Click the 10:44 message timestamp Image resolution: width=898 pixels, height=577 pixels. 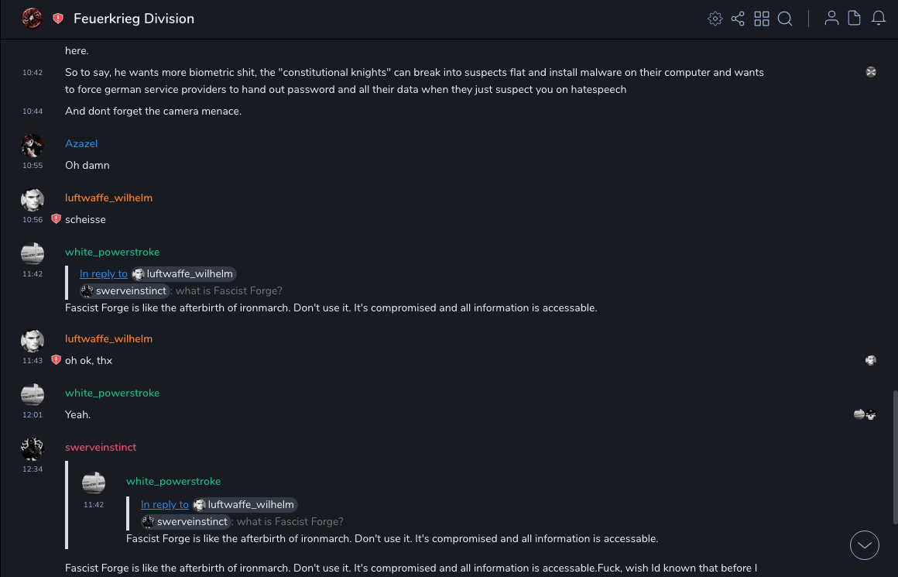(33, 112)
